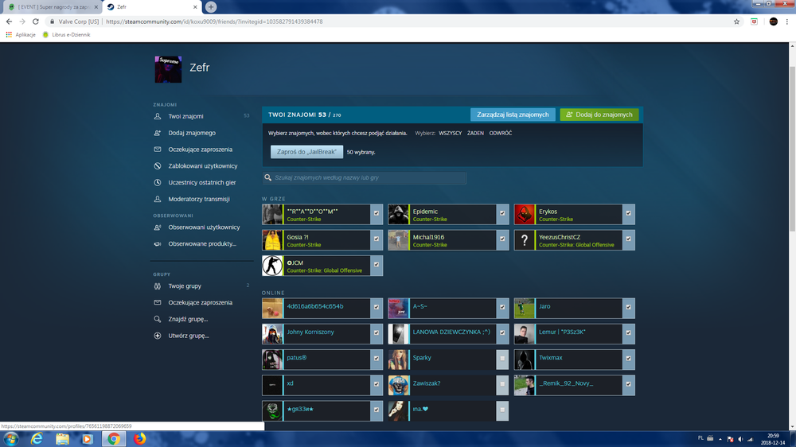Click the Znajdź grupę magnifier icon
Screen dimensions: 796x447
click(x=158, y=319)
